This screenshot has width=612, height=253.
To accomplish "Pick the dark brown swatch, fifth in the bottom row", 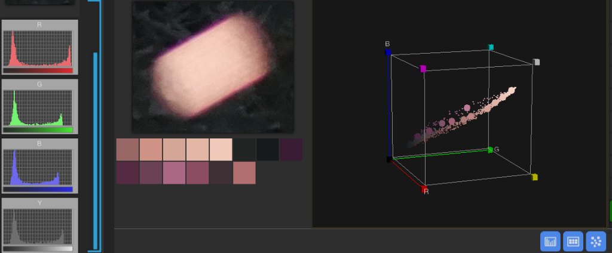I will (x=221, y=172).
